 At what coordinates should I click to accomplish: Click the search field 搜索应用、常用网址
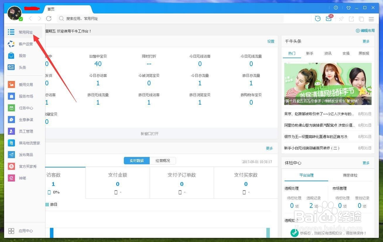point(171,18)
